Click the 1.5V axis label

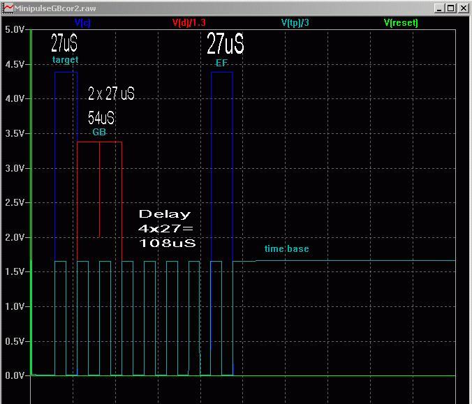tap(15, 271)
